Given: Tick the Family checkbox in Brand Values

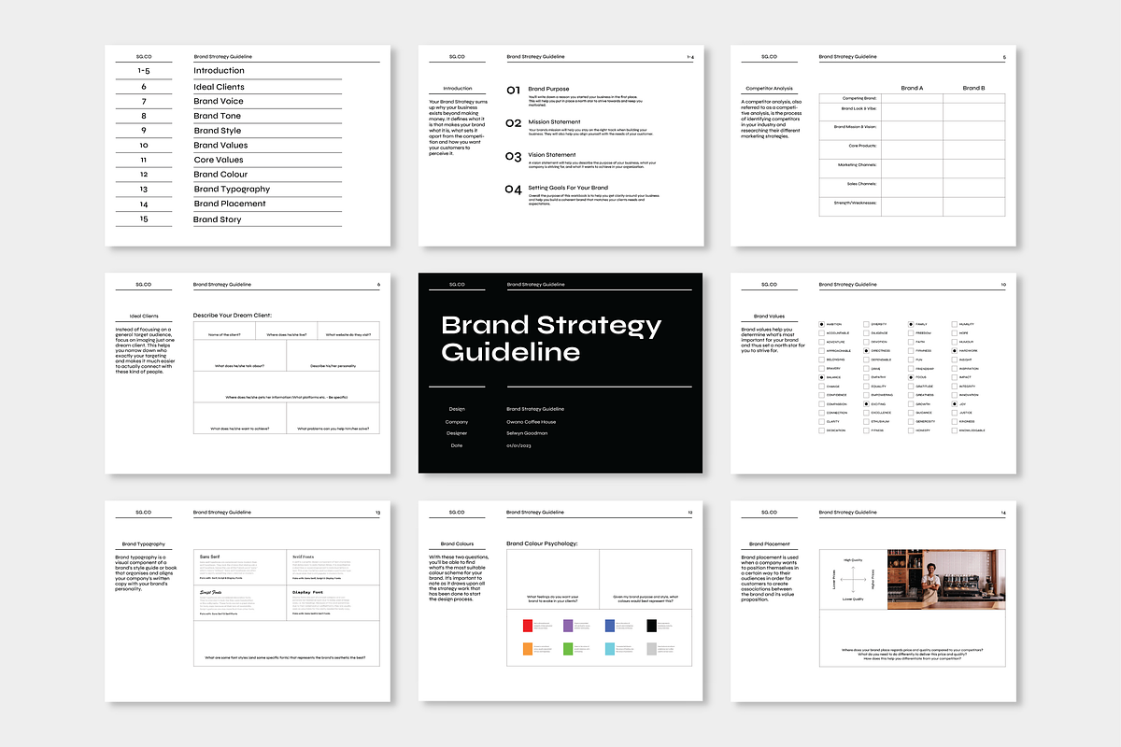Looking at the screenshot, I should pyautogui.click(x=911, y=324).
